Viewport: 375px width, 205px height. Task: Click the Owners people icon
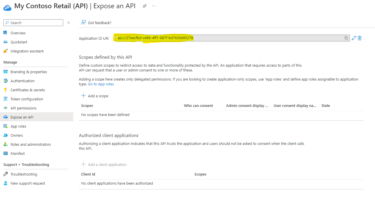tap(5, 135)
